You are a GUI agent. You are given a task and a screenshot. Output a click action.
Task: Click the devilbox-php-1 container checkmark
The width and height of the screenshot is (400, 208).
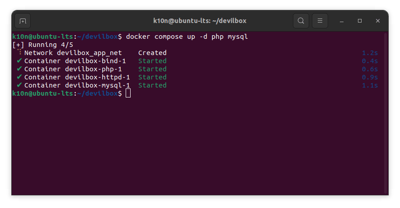[19, 69]
